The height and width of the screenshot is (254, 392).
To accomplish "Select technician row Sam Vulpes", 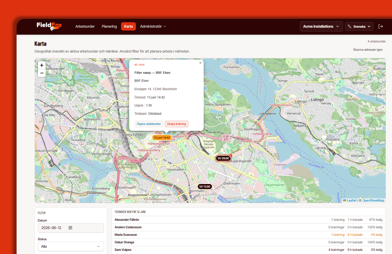I will (248, 249).
